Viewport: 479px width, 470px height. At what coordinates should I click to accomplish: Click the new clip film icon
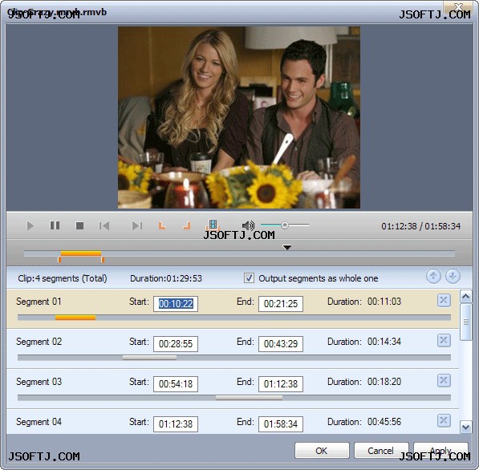coord(213,225)
